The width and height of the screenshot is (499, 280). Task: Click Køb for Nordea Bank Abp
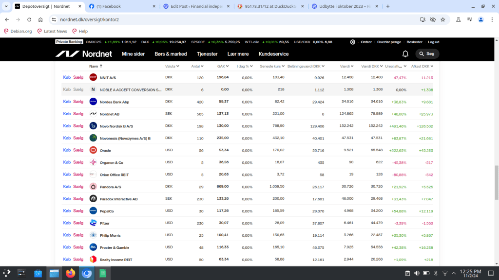click(67, 102)
